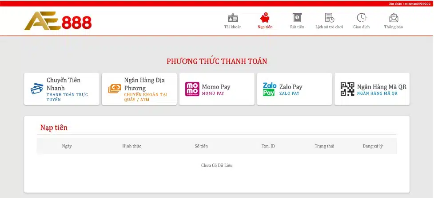Open the Tài khoản account icon
This screenshot has height=198, width=434.
[x=233, y=18]
